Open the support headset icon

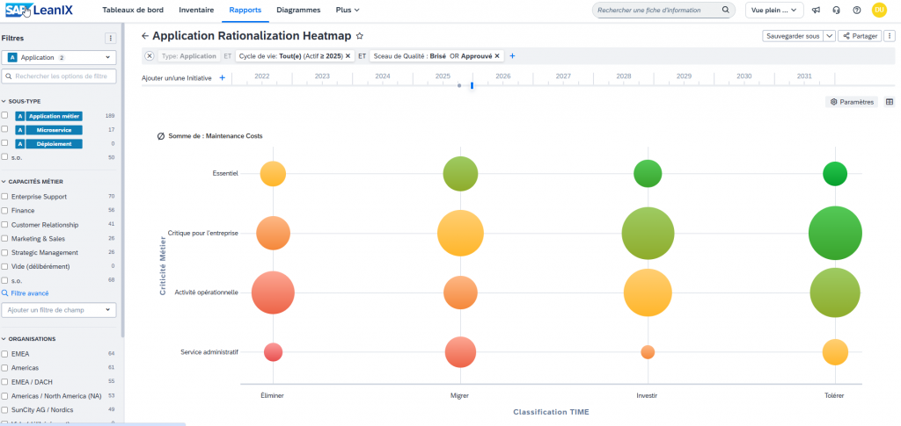[835, 11]
